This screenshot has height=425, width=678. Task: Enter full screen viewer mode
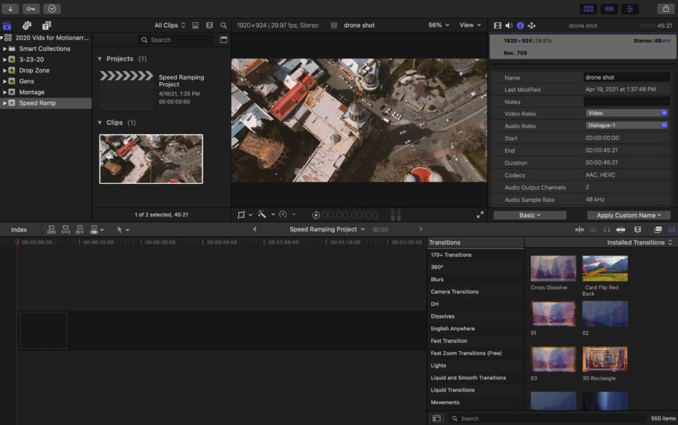(x=480, y=214)
